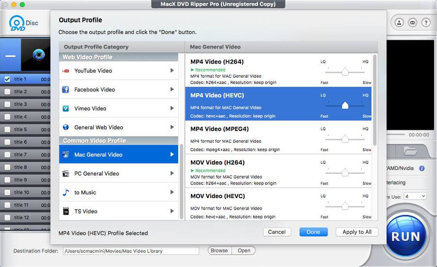Open the help question mark icon
437x267 pixels.
[426, 23]
